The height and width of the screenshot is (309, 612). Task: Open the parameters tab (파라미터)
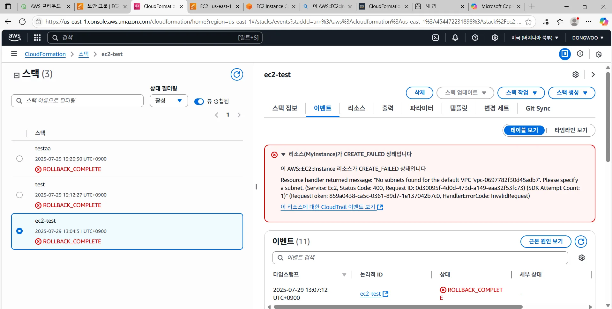[x=422, y=108]
